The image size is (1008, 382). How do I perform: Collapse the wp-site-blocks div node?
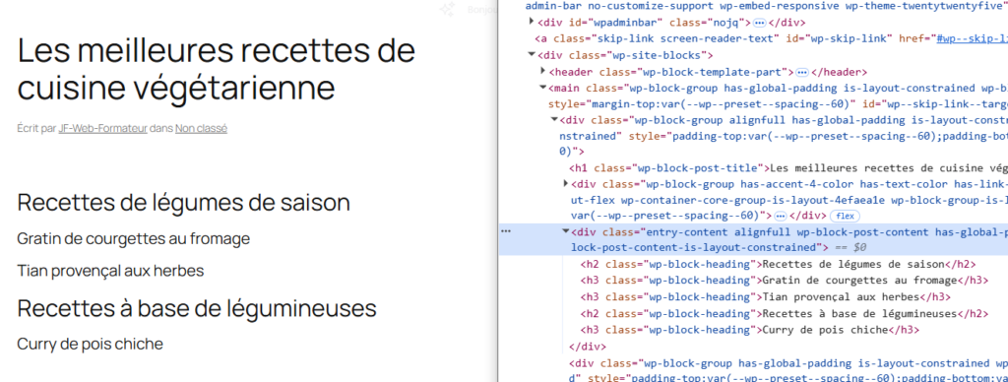click(532, 55)
